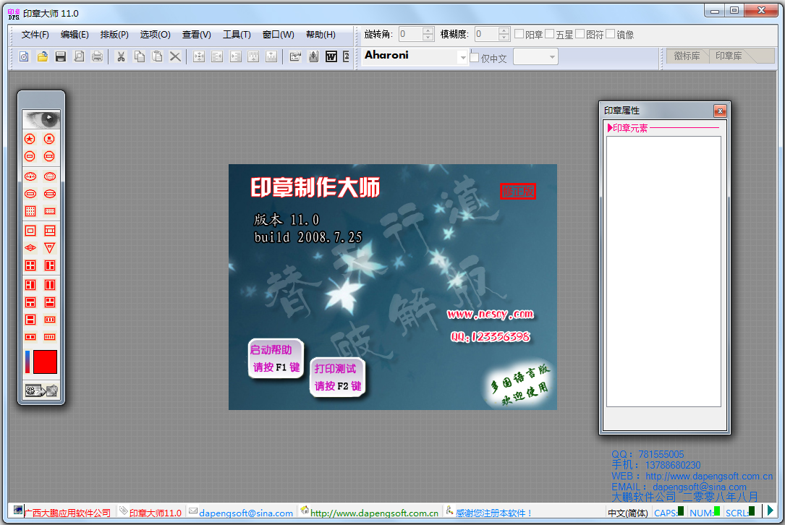Open the 编辑(E) menu
Viewport: 785px width, 525px height.
coord(75,35)
